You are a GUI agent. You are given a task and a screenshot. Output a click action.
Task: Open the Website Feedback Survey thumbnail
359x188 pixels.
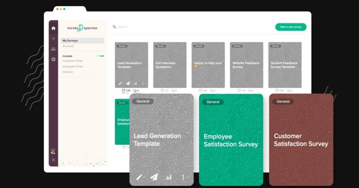click(247, 65)
